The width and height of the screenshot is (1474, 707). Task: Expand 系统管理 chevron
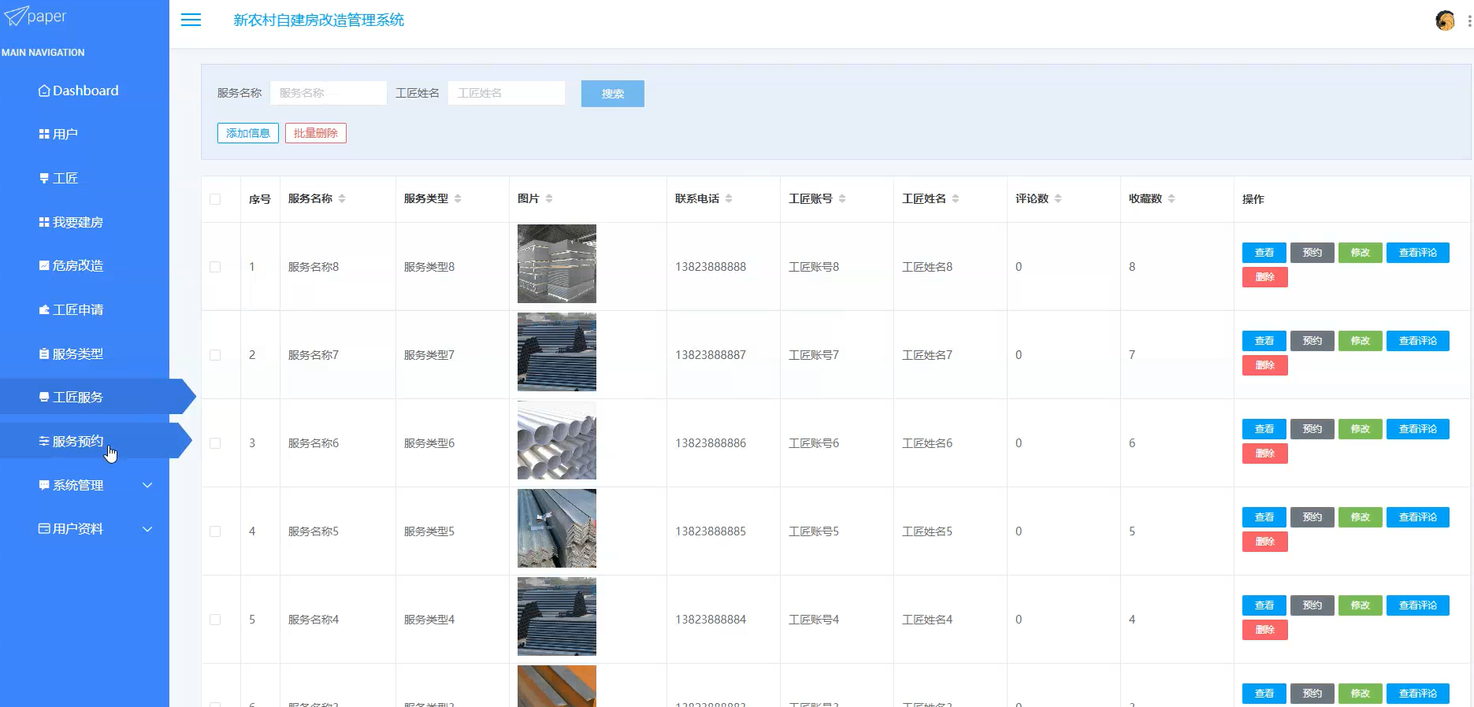coord(147,485)
